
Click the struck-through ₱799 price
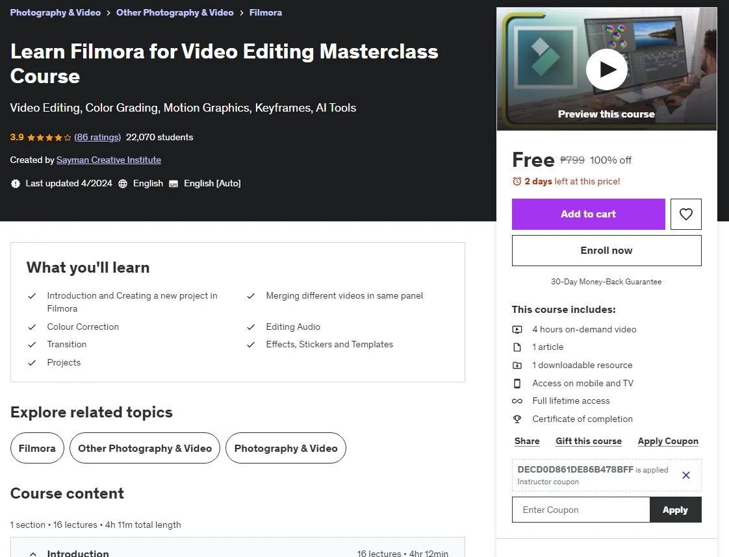coord(572,160)
